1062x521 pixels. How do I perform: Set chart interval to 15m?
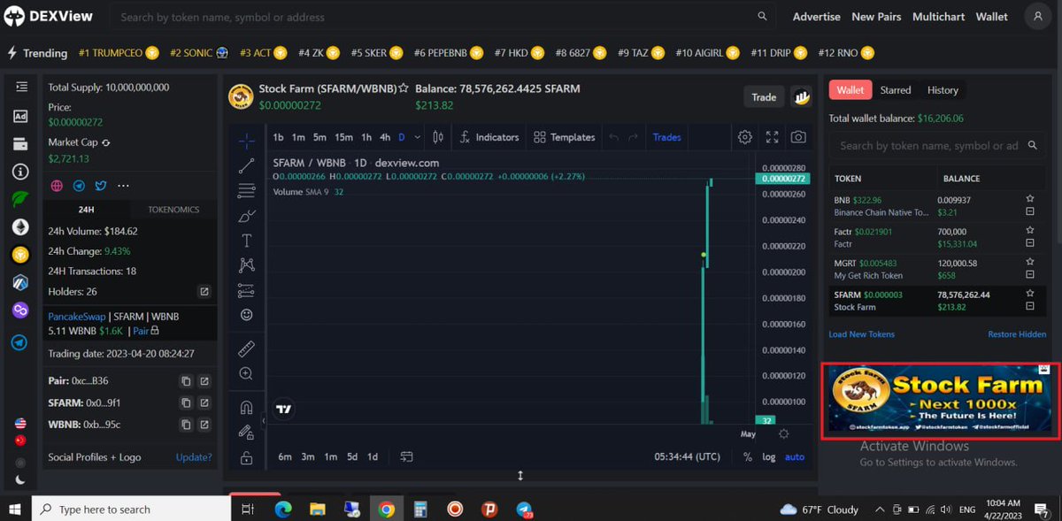coord(343,137)
